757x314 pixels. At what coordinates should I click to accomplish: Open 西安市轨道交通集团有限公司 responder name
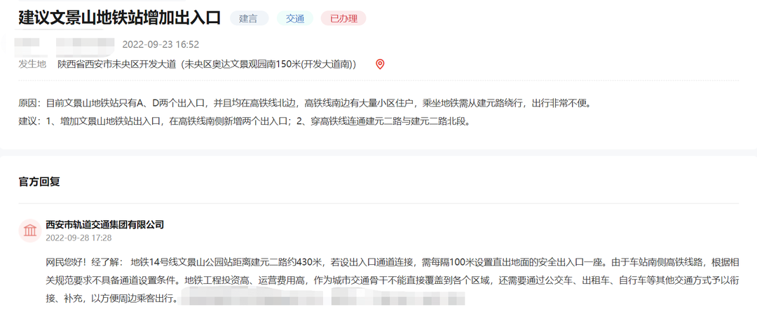pyautogui.click(x=104, y=224)
